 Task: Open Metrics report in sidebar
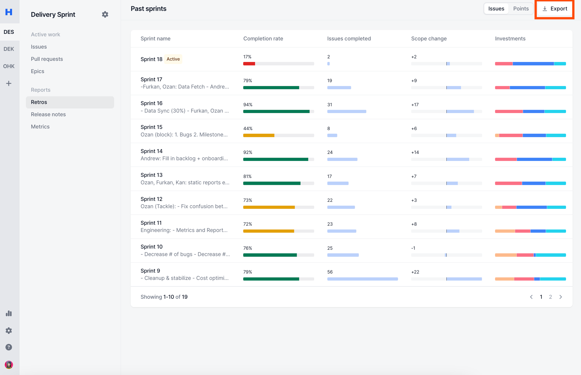[x=40, y=127]
